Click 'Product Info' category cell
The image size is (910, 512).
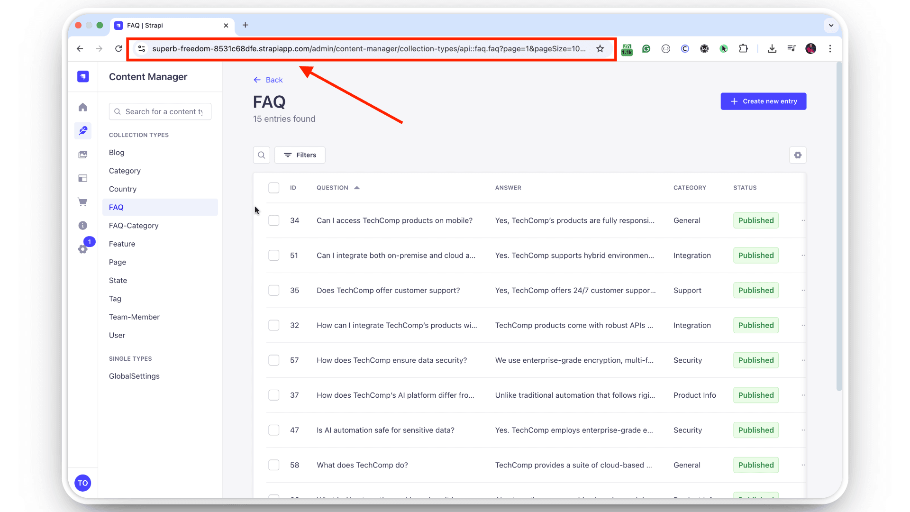click(x=694, y=395)
